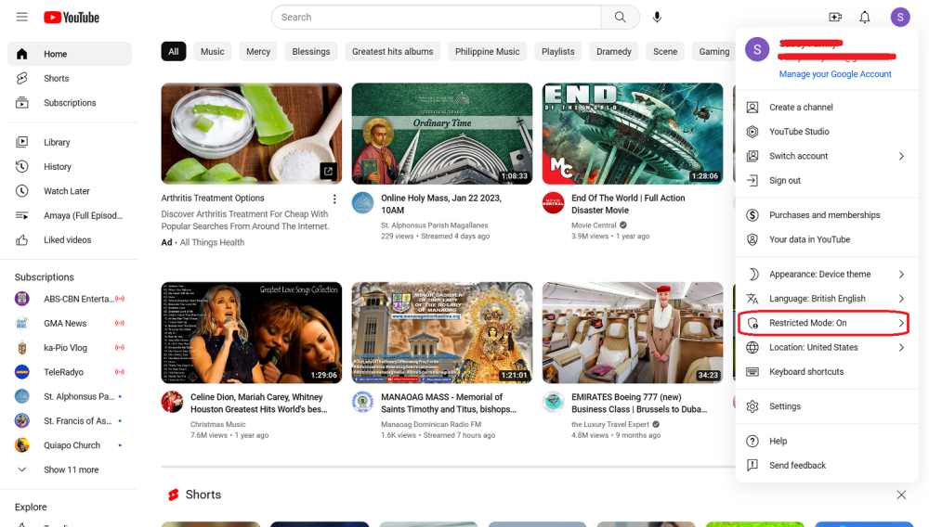Viewport: 929px width, 527px height.
Task: Click Home in the sidebar
Action: click(70, 54)
